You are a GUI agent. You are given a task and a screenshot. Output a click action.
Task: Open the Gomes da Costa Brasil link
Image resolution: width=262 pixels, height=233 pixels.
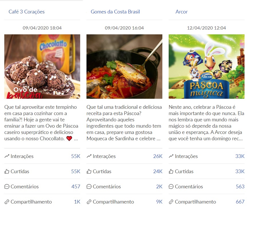pos(115,12)
